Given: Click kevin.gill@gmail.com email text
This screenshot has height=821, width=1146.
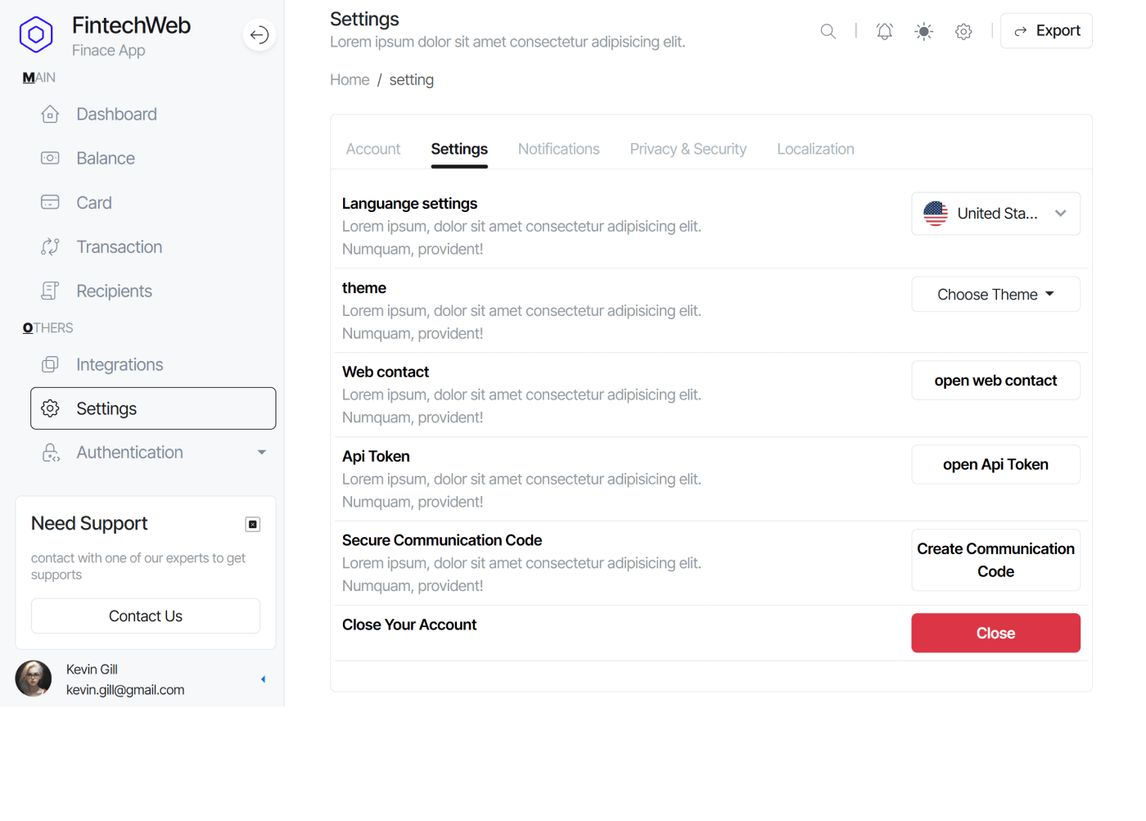Looking at the screenshot, I should click(x=125, y=689).
